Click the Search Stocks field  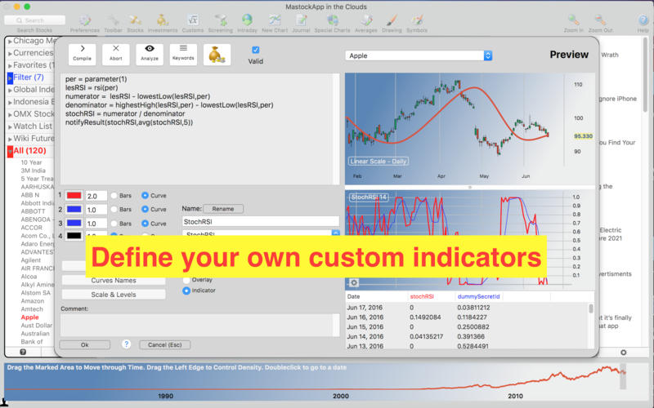[34, 20]
